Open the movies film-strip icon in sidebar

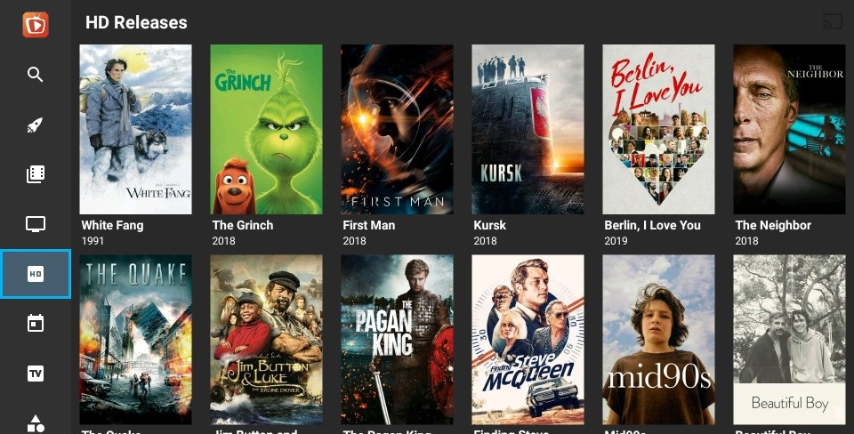(x=36, y=174)
